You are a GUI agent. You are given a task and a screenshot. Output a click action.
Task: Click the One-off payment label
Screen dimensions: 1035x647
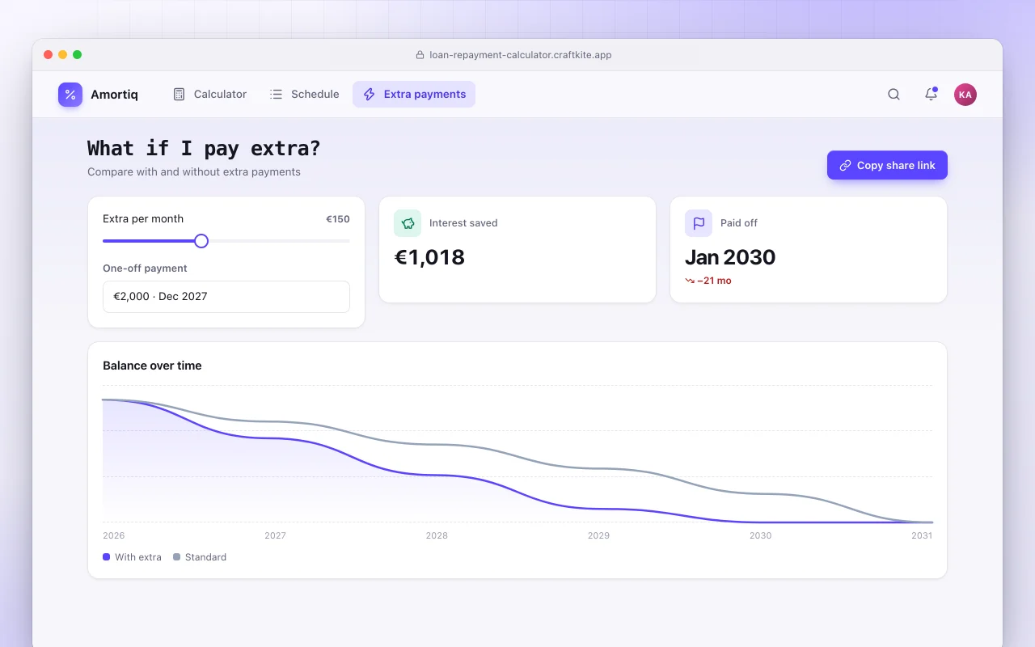pos(145,269)
